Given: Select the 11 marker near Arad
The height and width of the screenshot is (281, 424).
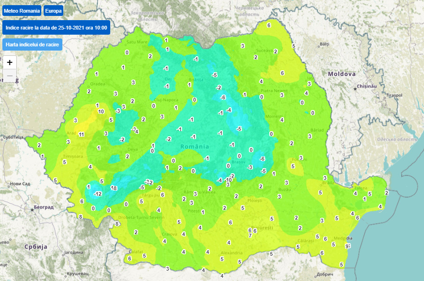Looking at the screenshot, I should (81, 134).
